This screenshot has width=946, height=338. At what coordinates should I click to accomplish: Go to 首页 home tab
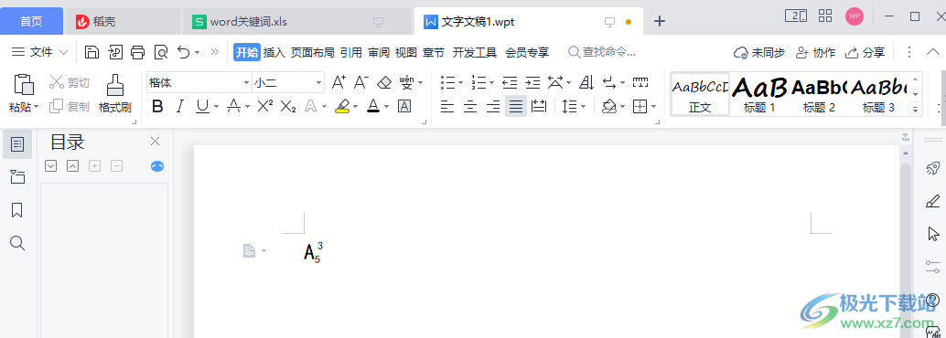pyautogui.click(x=31, y=22)
